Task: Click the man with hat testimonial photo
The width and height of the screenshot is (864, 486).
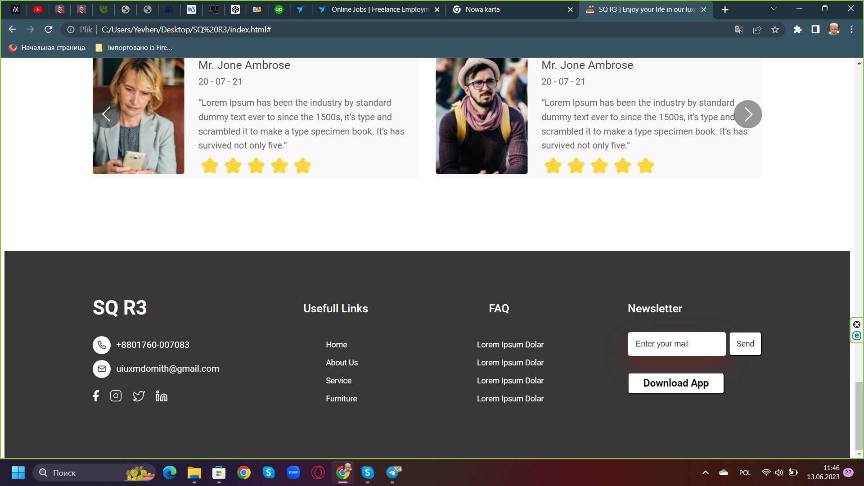Action: click(x=481, y=116)
